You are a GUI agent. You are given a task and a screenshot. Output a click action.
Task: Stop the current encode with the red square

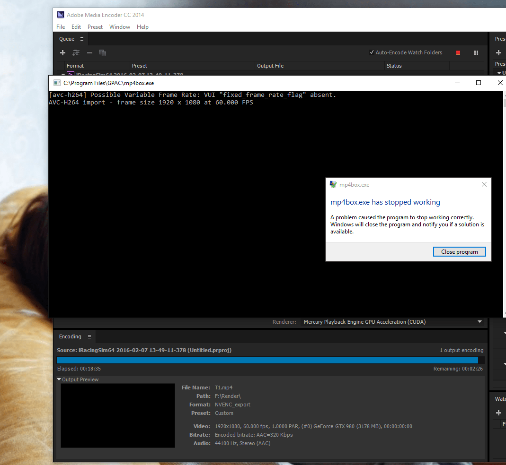pos(458,52)
